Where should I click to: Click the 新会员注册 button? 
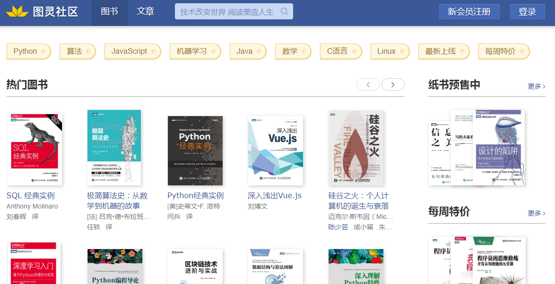pyautogui.click(x=469, y=12)
